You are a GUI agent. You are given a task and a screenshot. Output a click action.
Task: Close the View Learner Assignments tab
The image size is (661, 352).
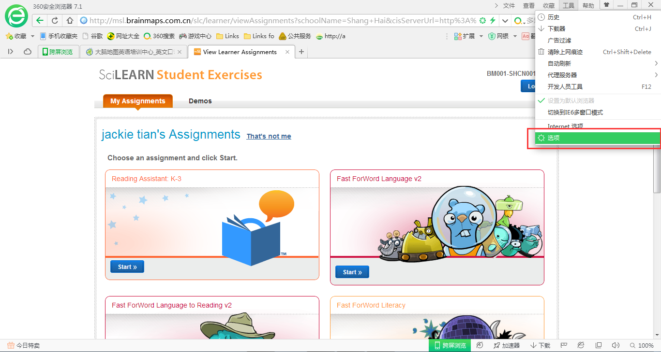[x=287, y=52]
